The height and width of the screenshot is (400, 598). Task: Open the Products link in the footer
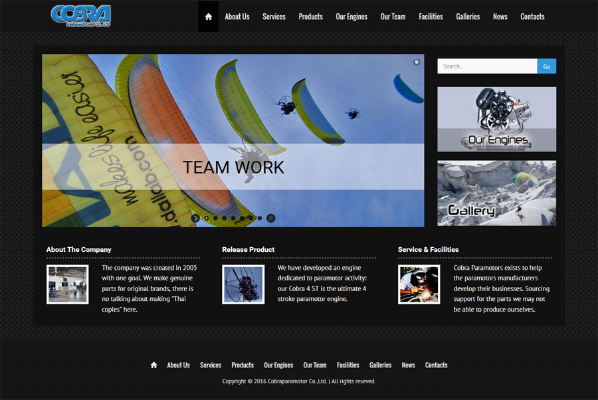coord(243,365)
